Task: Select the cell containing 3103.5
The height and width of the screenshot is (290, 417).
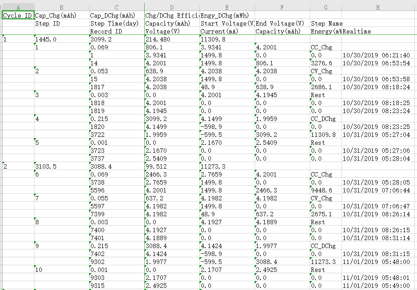Action: click(x=62, y=166)
